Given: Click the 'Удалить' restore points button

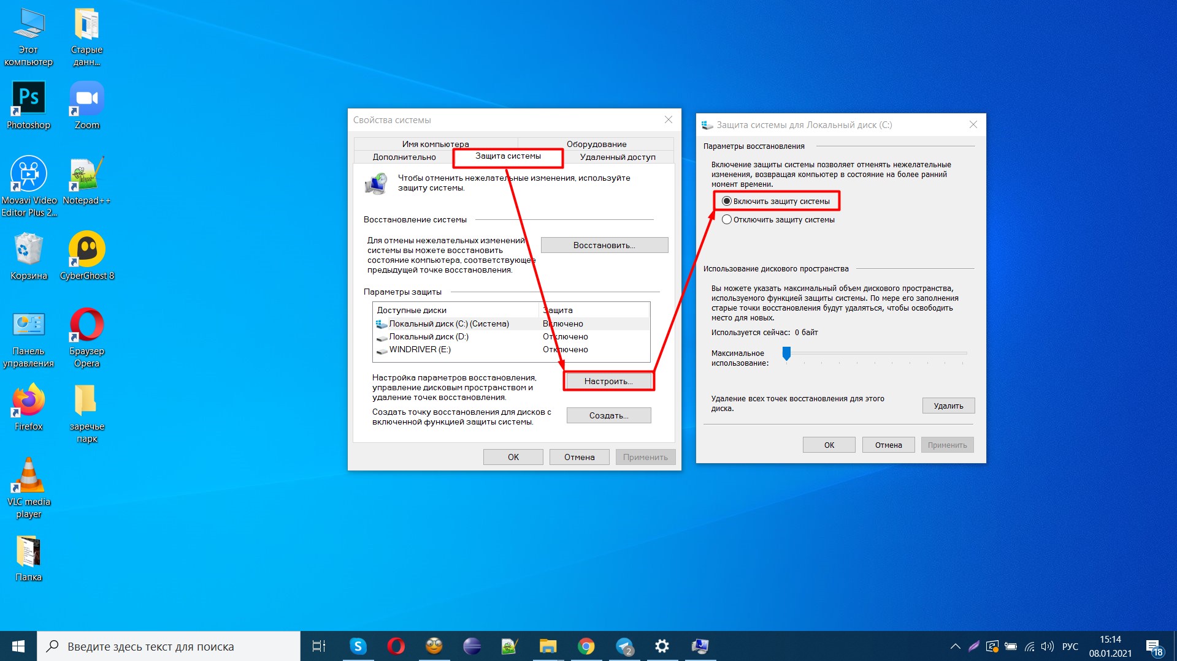Looking at the screenshot, I should (x=948, y=406).
